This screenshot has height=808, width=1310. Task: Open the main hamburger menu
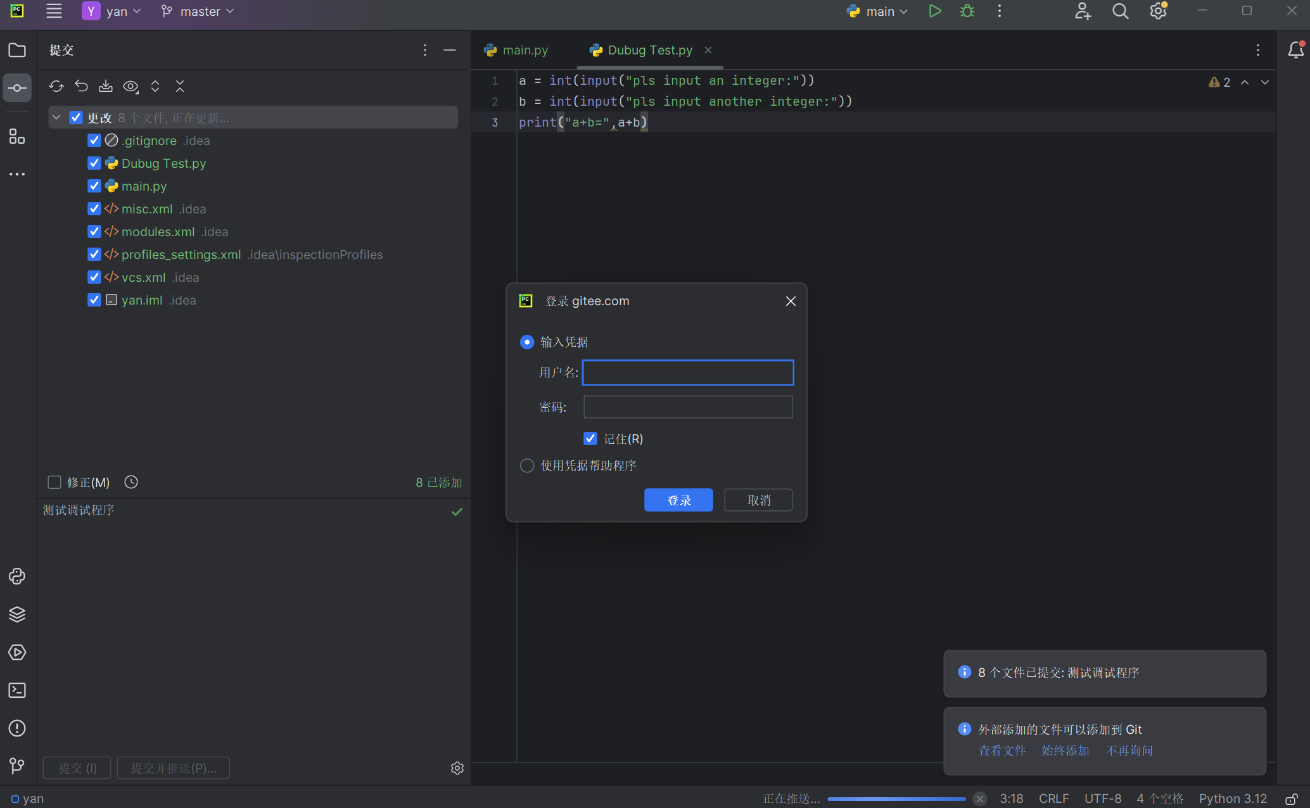click(x=54, y=11)
